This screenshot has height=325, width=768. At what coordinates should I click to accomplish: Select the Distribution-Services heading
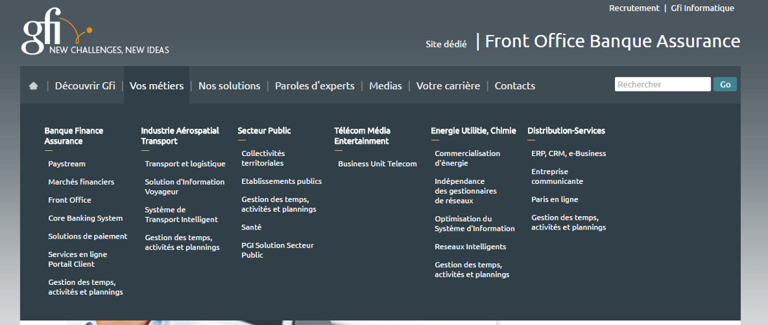click(567, 131)
